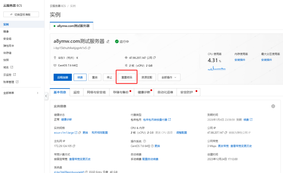The image size is (283, 173).
Task: Switch to the 监控 tab
Action: [x=77, y=92]
